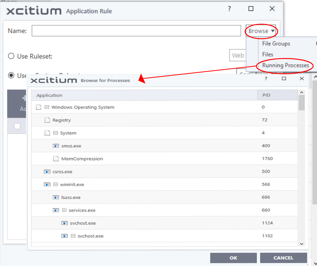Close the Browse for Processes dialog
Viewport: 317px width, 266px height.
(x=302, y=78)
